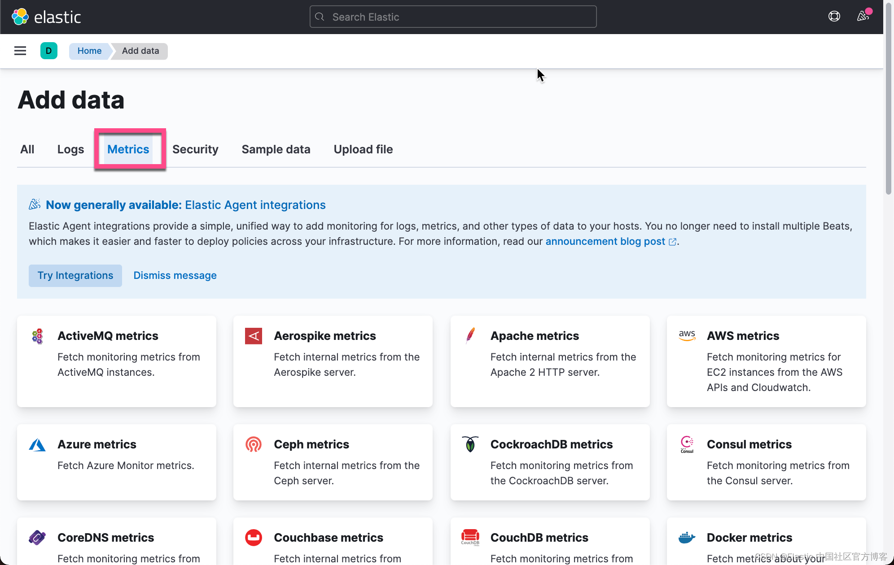Click the Ceph metrics icon
The width and height of the screenshot is (894, 565).
pyautogui.click(x=254, y=444)
